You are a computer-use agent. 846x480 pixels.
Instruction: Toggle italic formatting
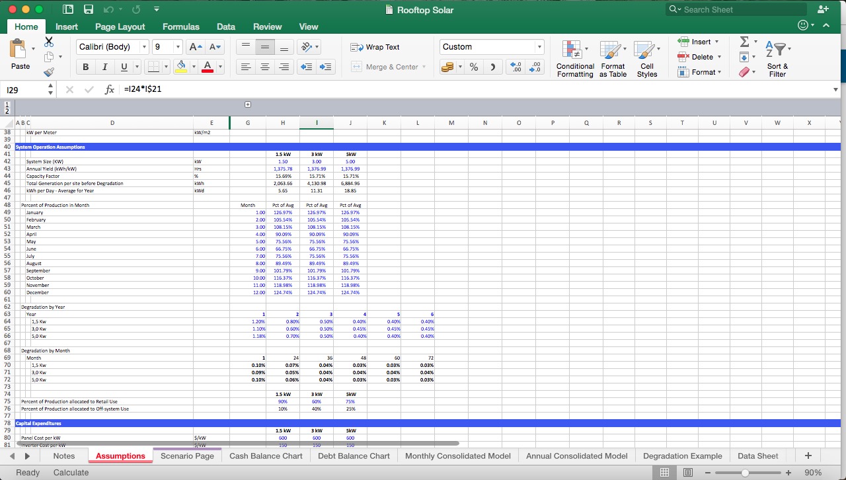103,67
